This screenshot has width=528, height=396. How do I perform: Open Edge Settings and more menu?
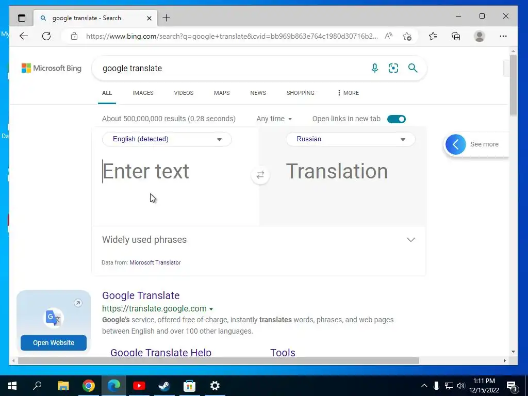pos(503,36)
